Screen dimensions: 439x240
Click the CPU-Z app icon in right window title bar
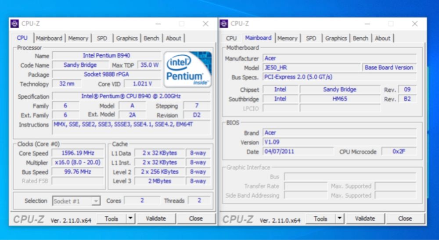click(x=224, y=24)
